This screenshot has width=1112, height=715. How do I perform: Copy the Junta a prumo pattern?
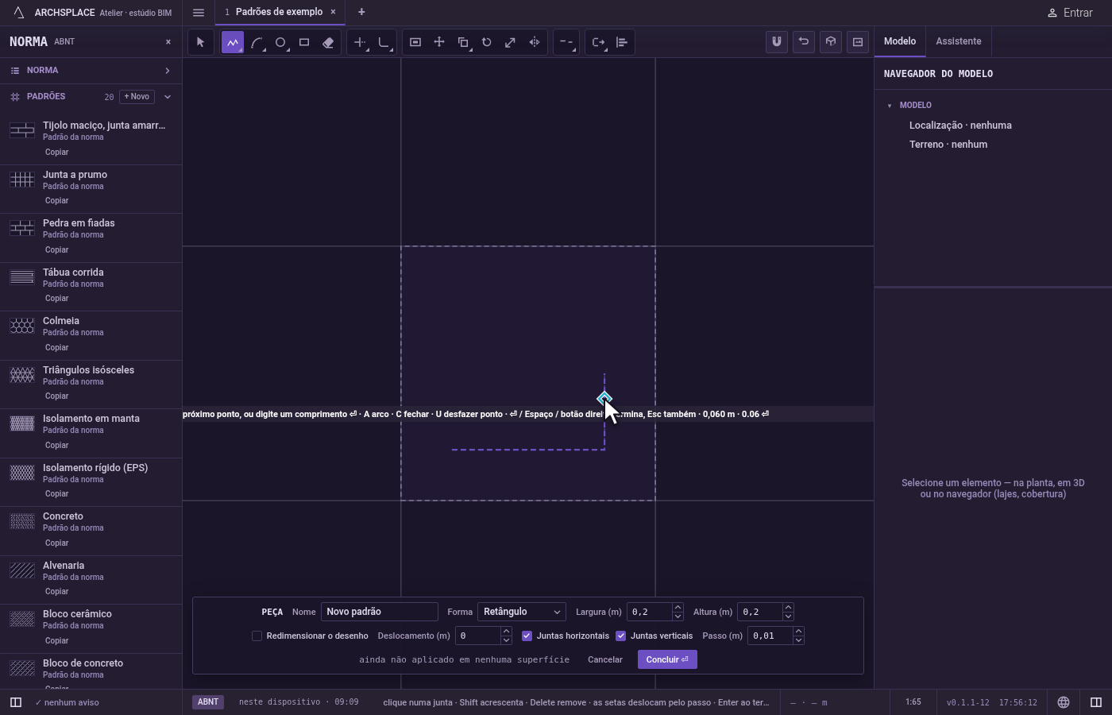tap(56, 201)
